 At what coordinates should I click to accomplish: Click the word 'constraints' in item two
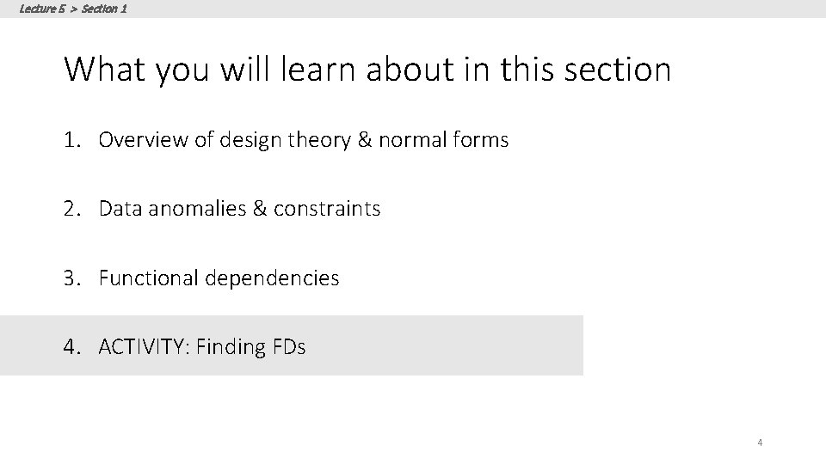coord(327,209)
